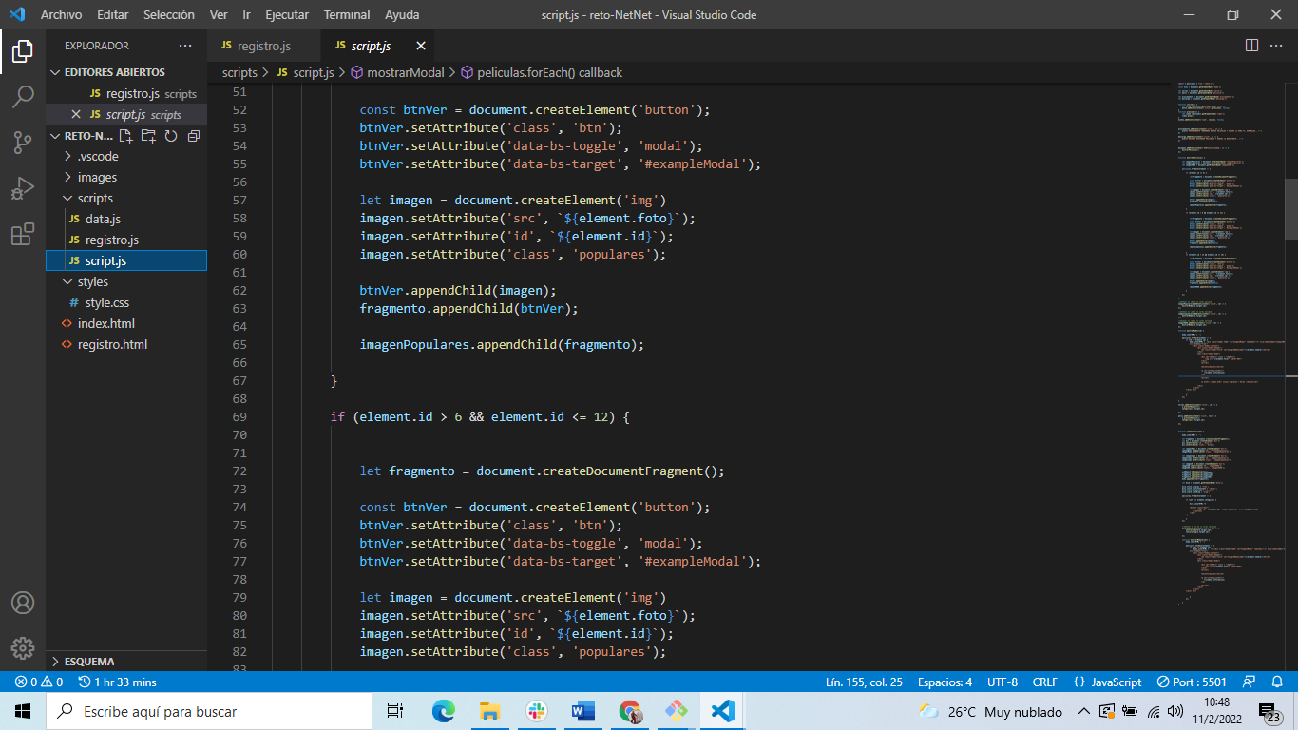This screenshot has width=1298, height=730.
Task: Close the script.js editor tab
Action: 421,46
